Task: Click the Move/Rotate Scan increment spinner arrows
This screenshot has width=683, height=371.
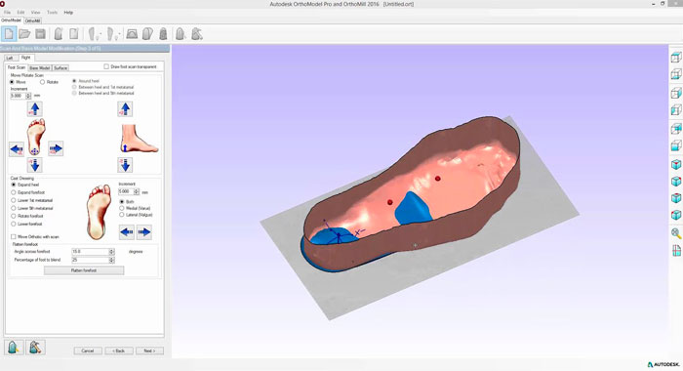Action: point(28,96)
